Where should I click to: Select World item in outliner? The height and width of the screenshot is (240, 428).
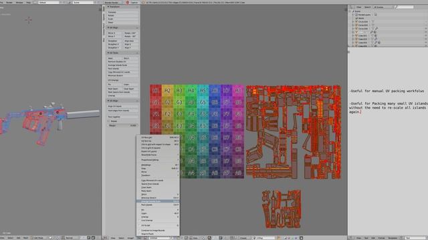tap(361, 18)
